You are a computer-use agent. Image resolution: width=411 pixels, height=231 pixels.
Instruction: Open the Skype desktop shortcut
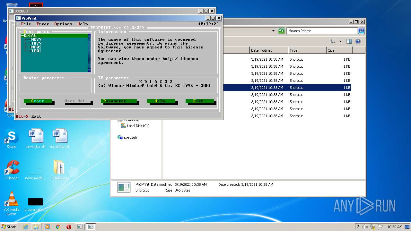pyautogui.click(x=11, y=139)
